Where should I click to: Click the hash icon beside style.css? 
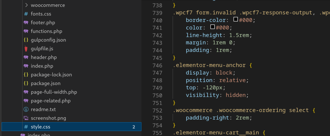click(26, 127)
